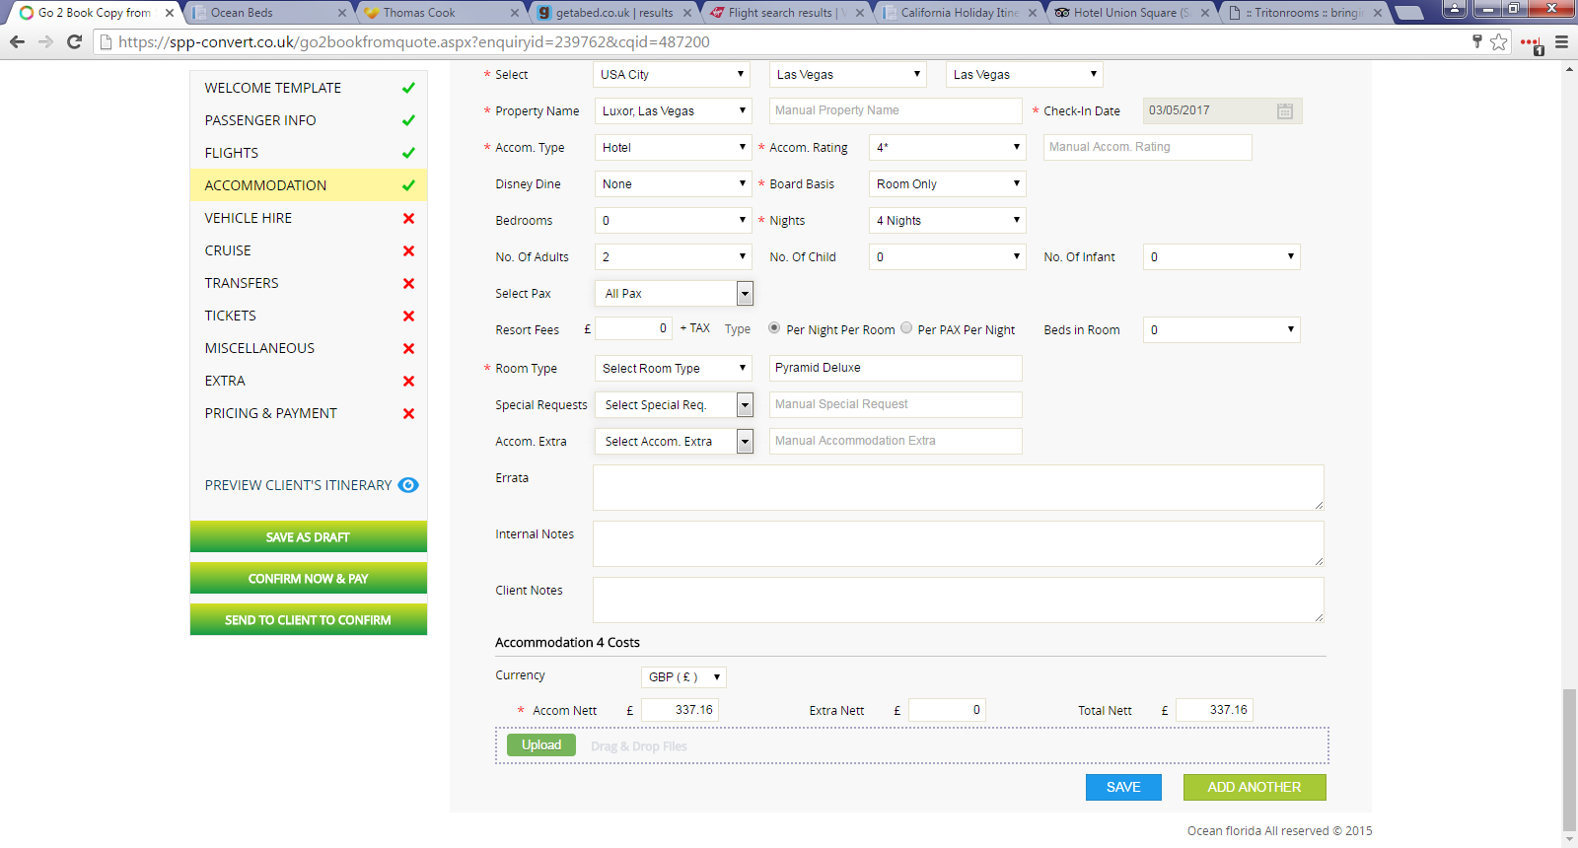The height and width of the screenshot is (848, 1578).
Task: Click into the Internal Notes text area
Action: pyautogui.click(x=959, y=544)
